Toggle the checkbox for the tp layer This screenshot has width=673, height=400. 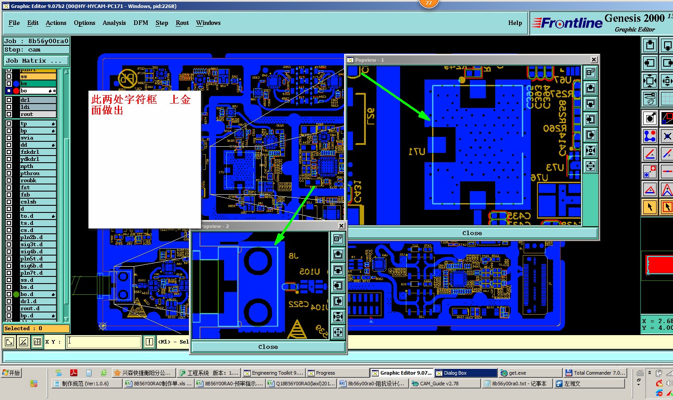click(x=9, y=124)
